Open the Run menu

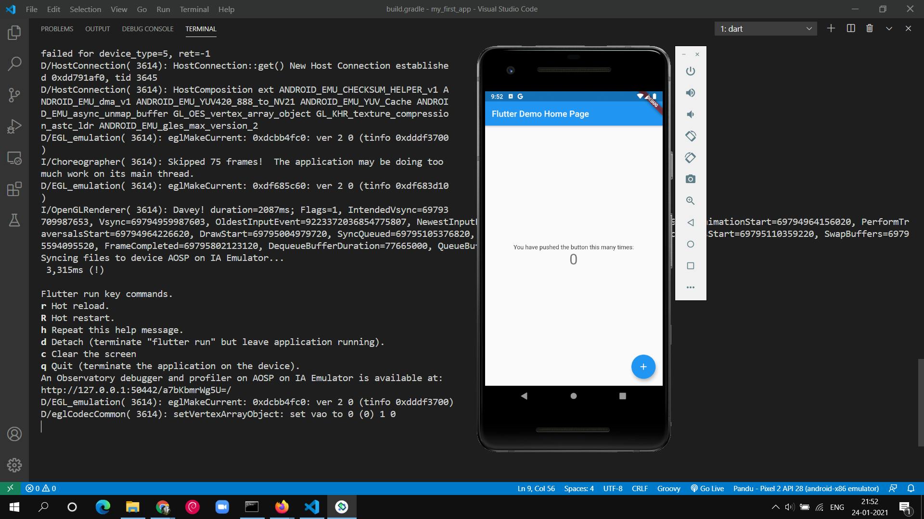click(163, 9)
